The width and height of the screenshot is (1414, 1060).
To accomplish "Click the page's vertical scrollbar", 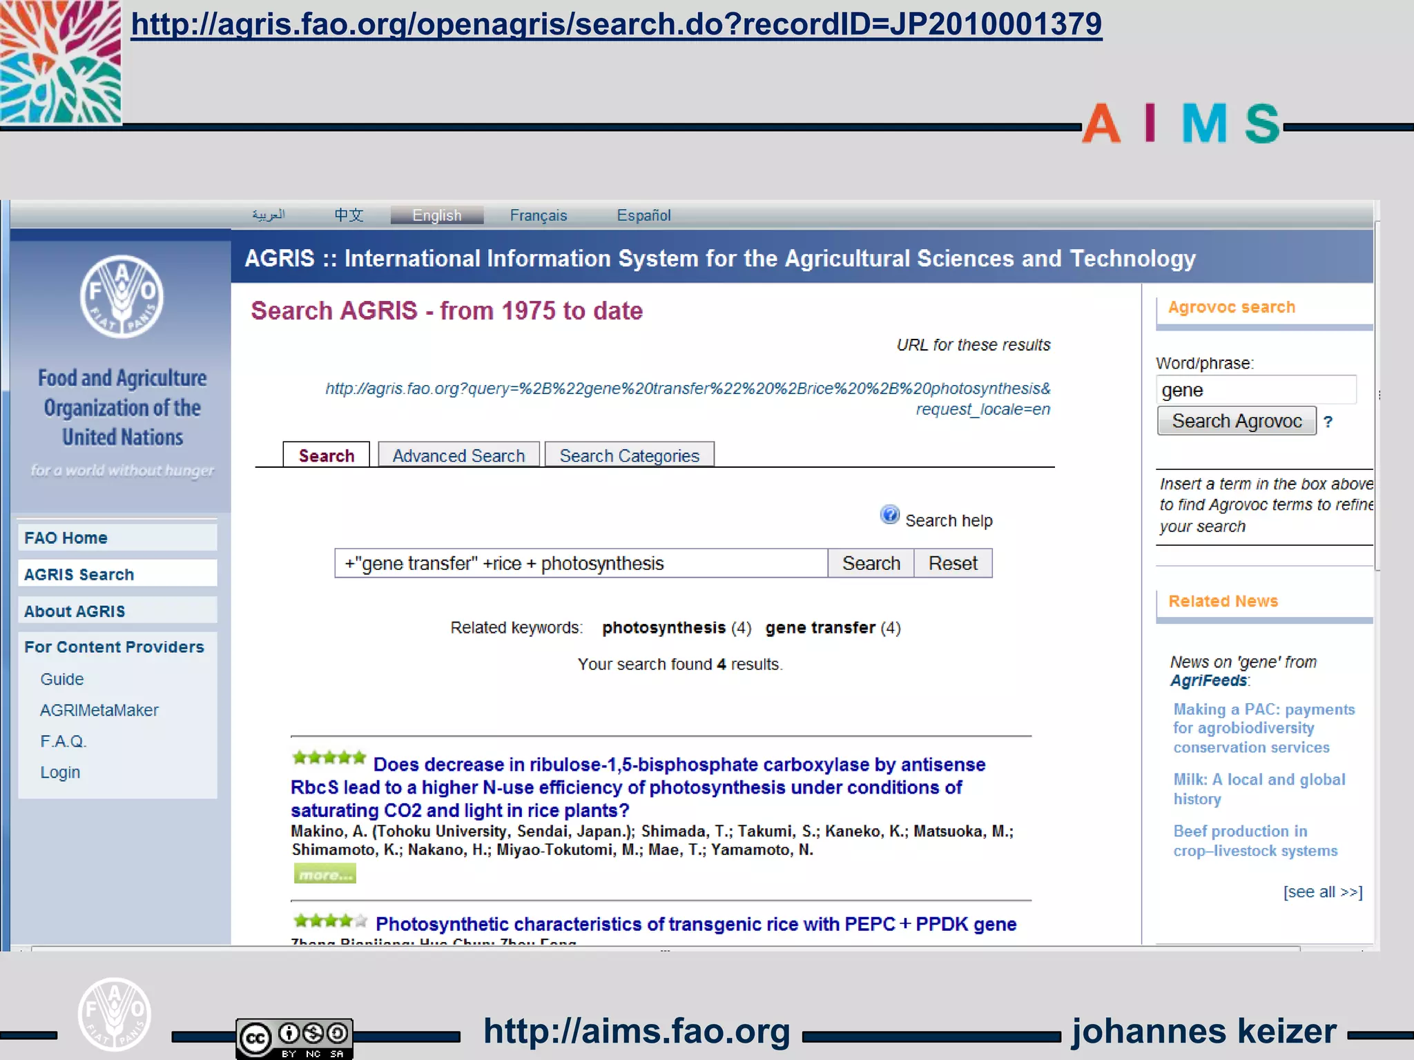I will click(1377, 396).
